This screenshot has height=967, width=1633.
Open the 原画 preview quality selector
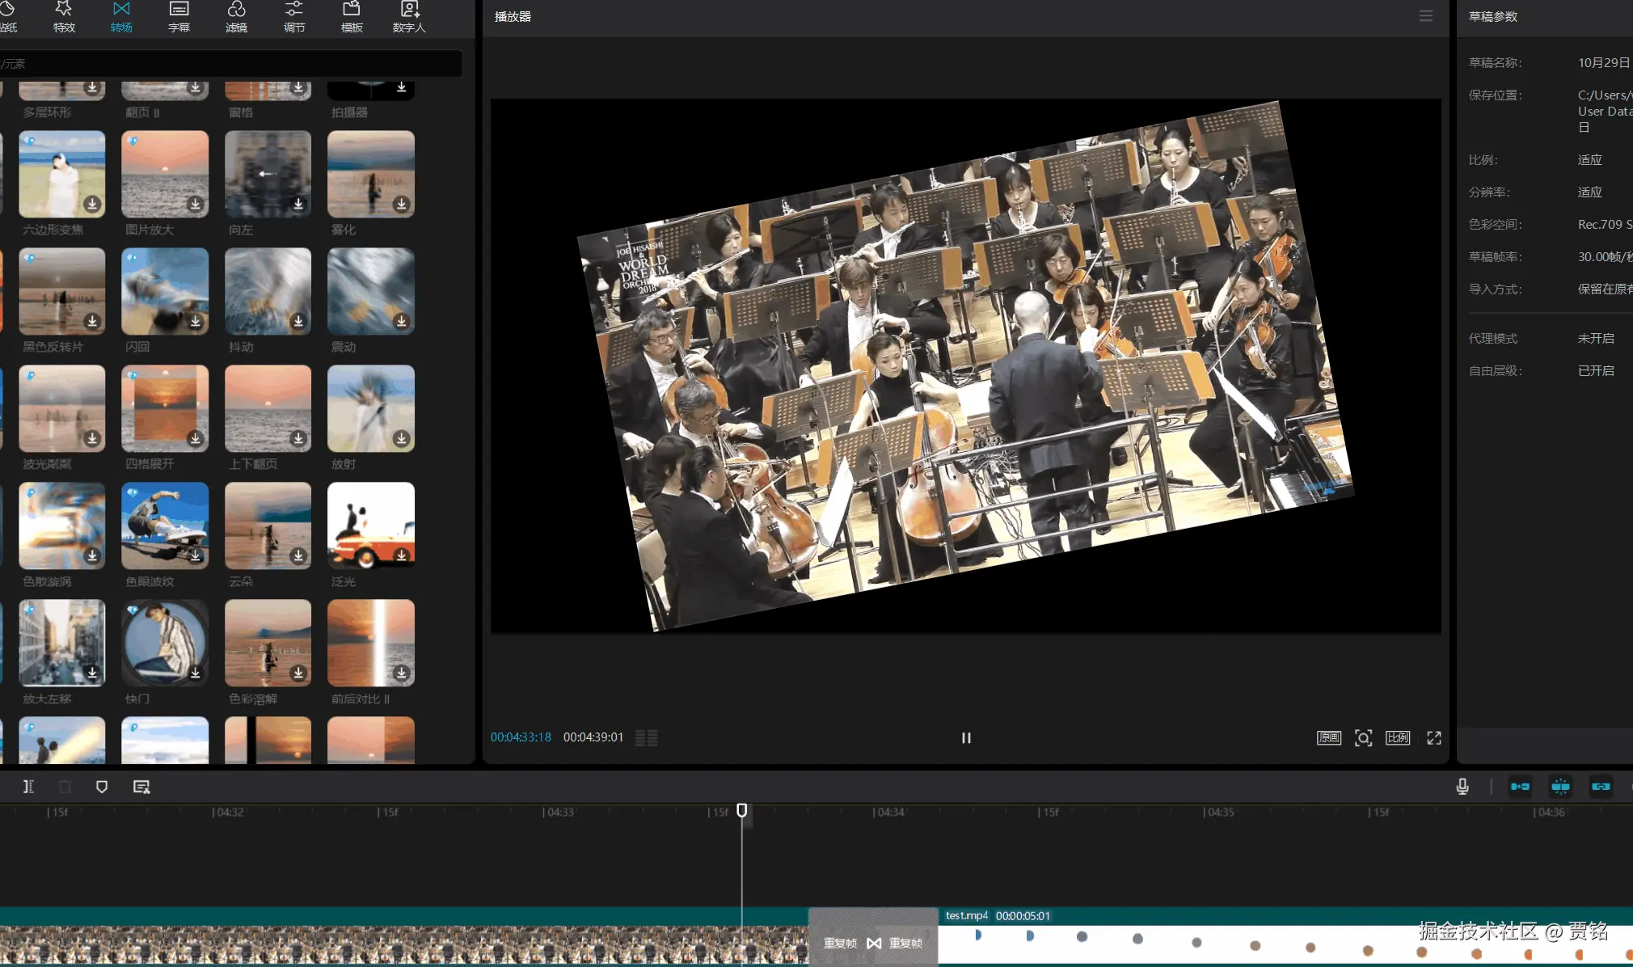(x=1329, y=737)
